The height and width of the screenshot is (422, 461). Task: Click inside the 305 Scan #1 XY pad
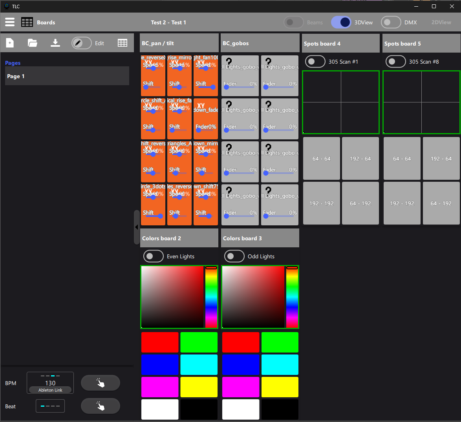pyautogui.click(x=340, y=102)
